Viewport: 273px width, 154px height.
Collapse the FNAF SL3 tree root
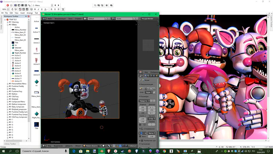pos(5,20)
